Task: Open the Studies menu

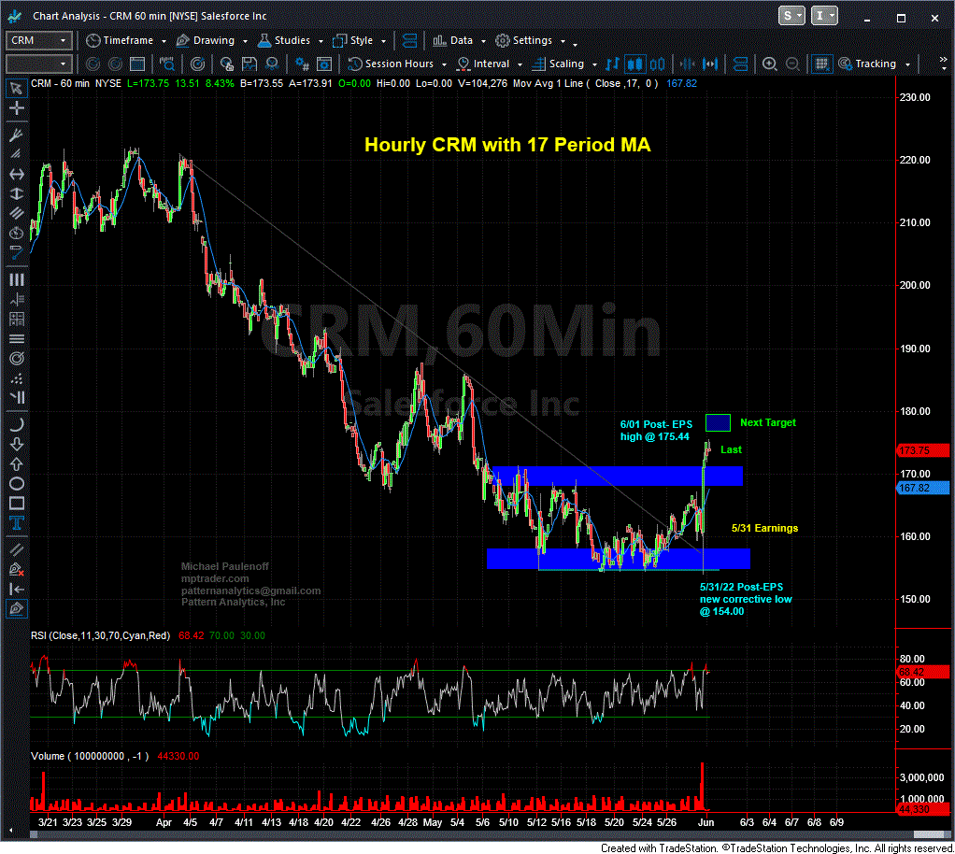Action: (290, 41)
